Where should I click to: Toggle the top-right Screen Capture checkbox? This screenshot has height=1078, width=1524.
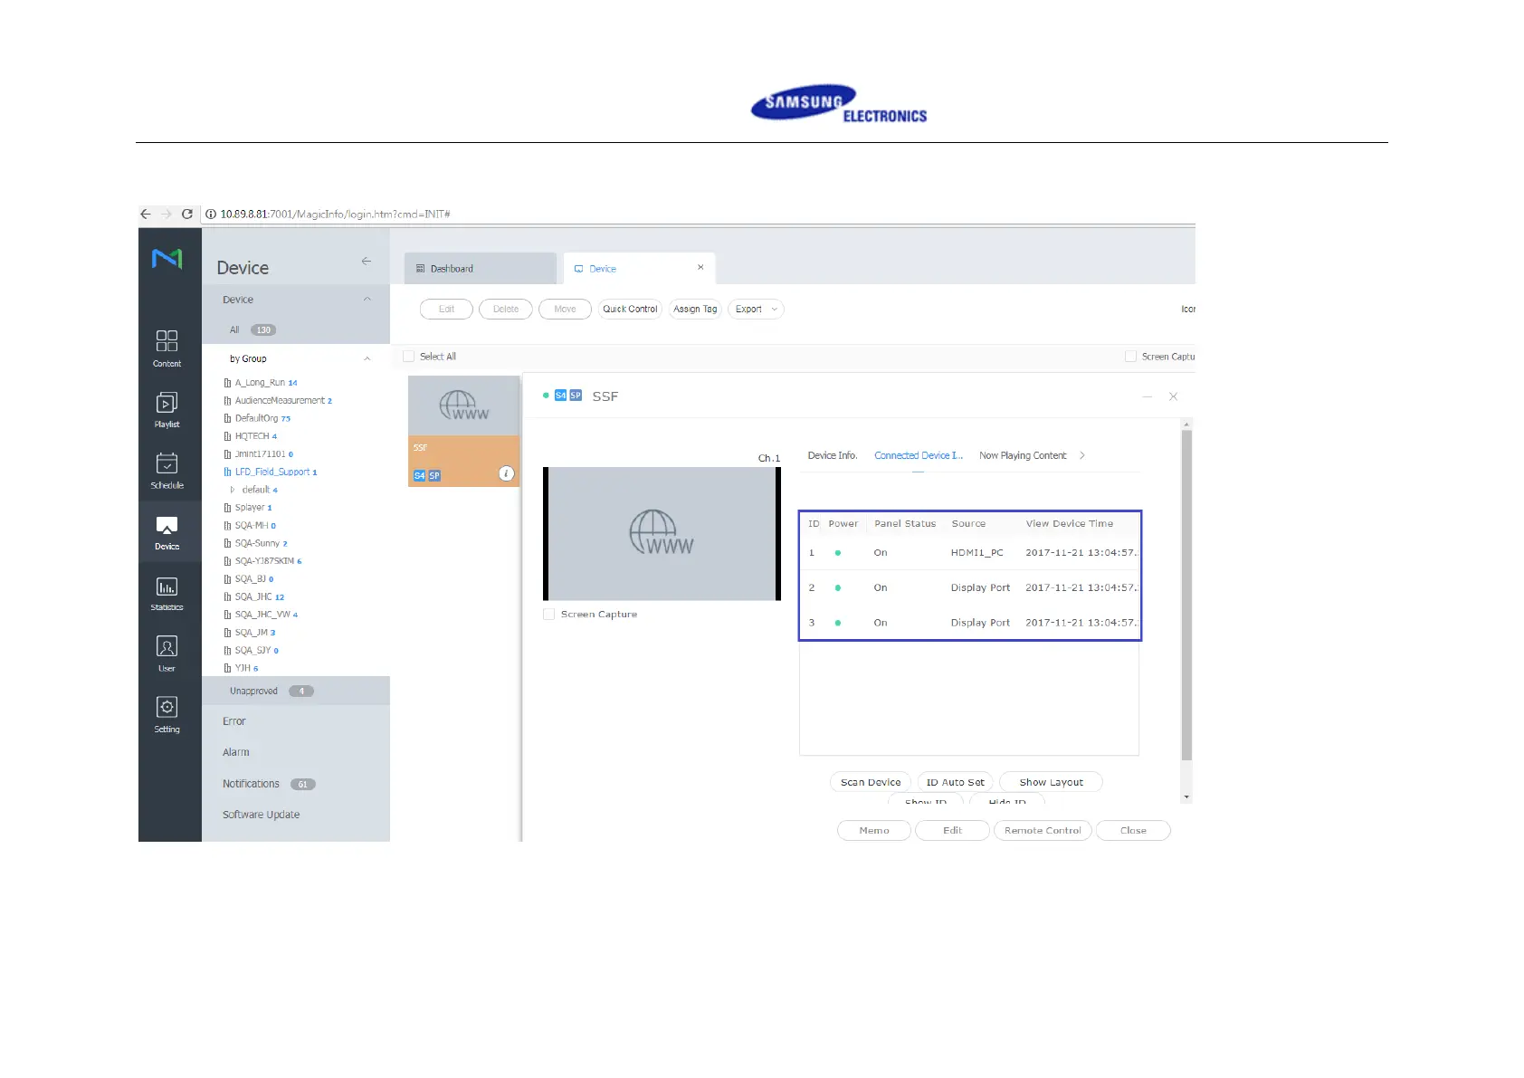point(1130,357)
